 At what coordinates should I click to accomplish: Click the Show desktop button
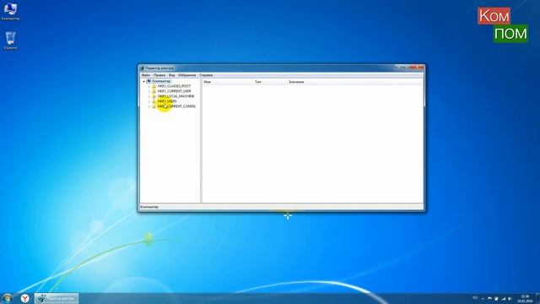(x=537, y=298)
